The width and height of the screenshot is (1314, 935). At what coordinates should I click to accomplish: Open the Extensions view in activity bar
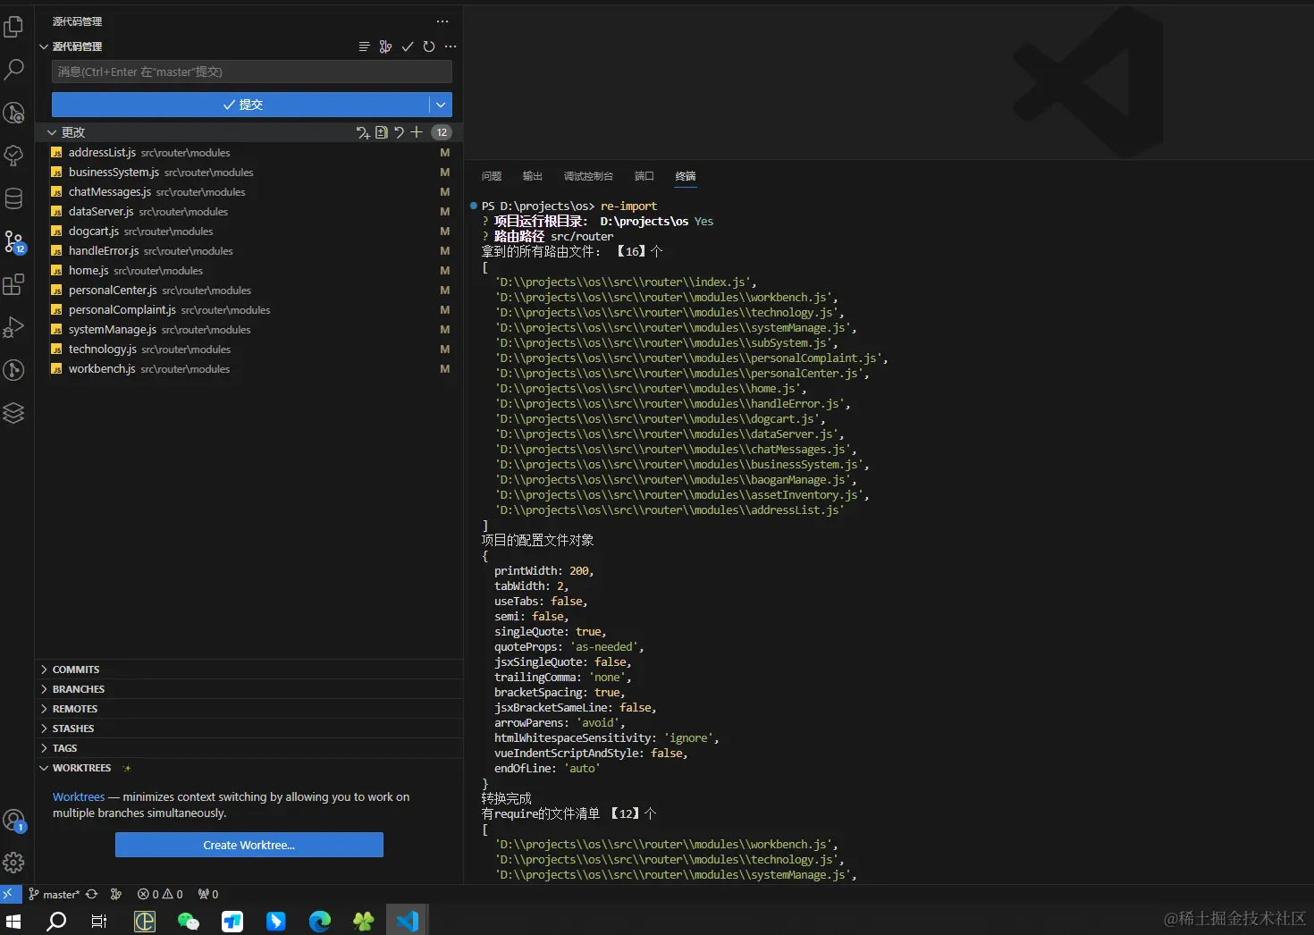[x=14, y=284]
